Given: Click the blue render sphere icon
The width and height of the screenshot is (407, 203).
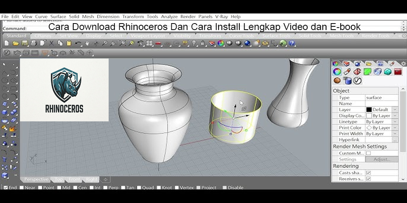Looking at the screenshot, I should click(x=247, y=43).
